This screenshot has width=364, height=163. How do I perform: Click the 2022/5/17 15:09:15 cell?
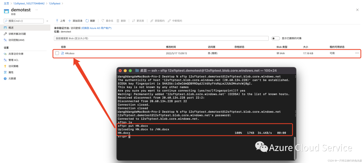coord(176,53)
